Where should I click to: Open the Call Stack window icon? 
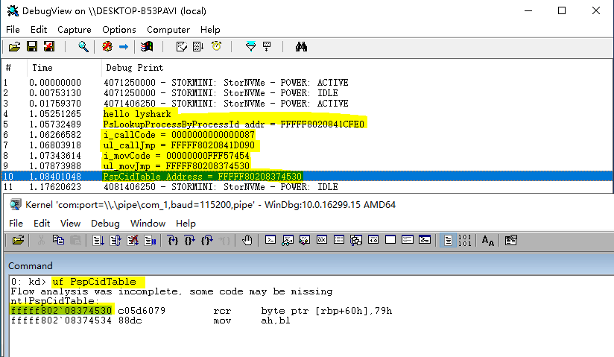[x=356, y=240]
